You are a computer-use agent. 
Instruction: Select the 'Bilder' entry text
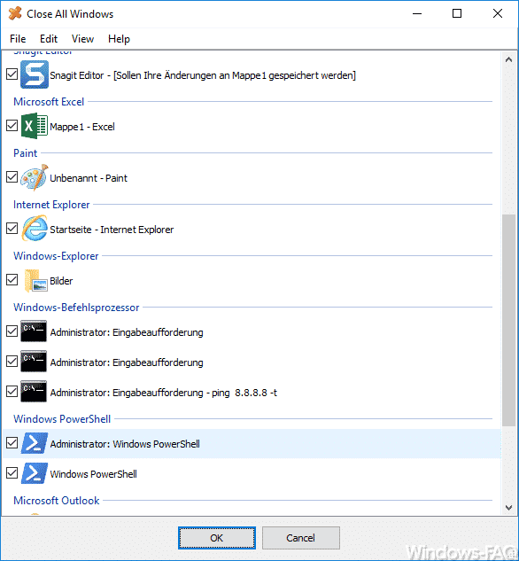coord(61,281)
